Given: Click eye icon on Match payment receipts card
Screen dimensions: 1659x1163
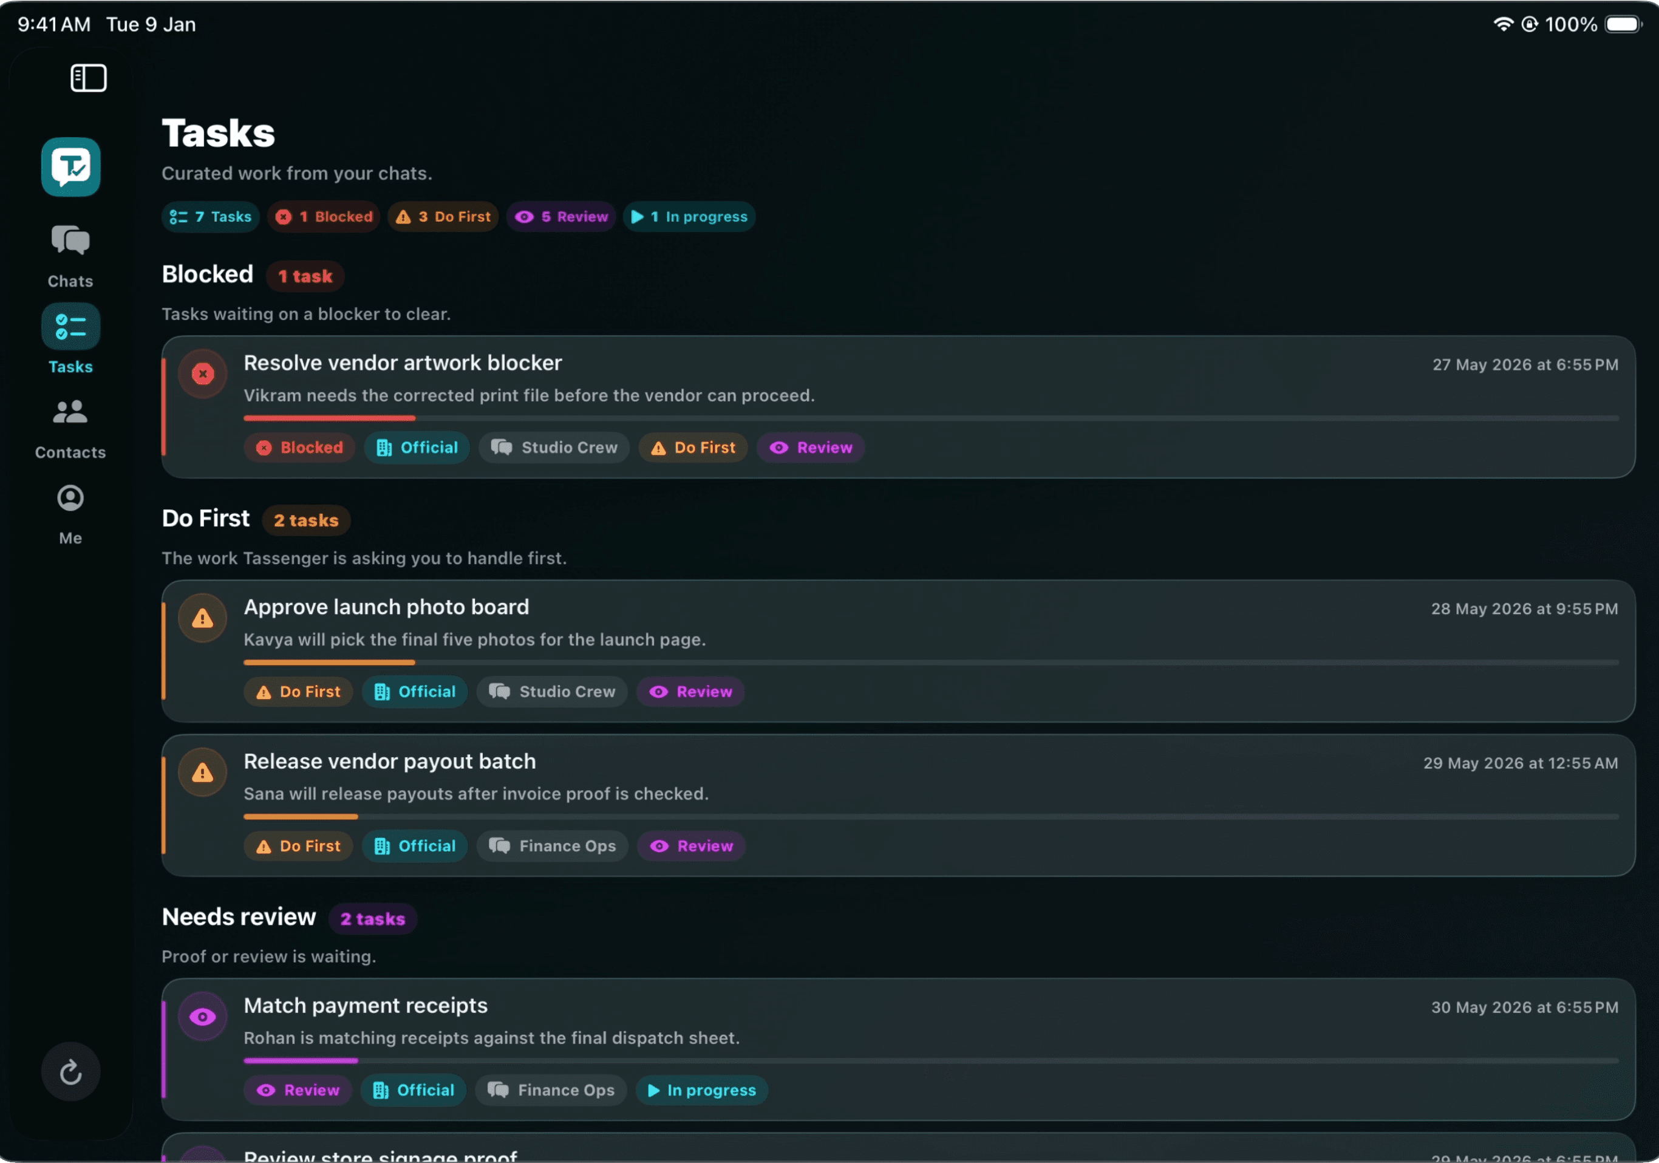Looking at the screenshot, I should pyautogui.click(x=203, y=1017).
